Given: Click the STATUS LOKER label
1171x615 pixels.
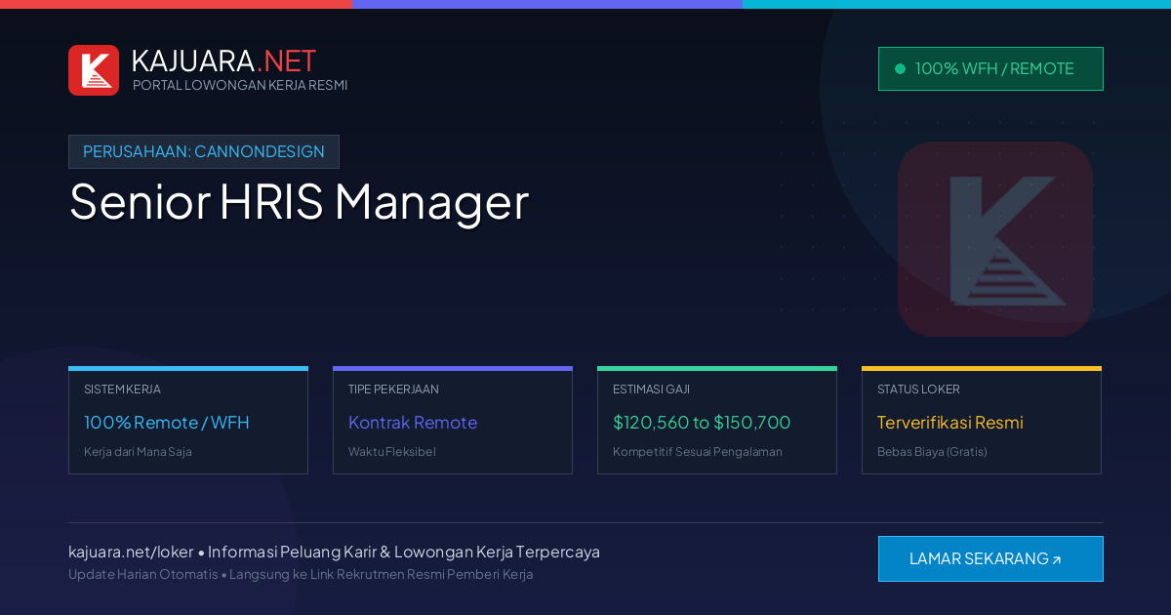Looking at the screenshot, I should coord(918,389).
